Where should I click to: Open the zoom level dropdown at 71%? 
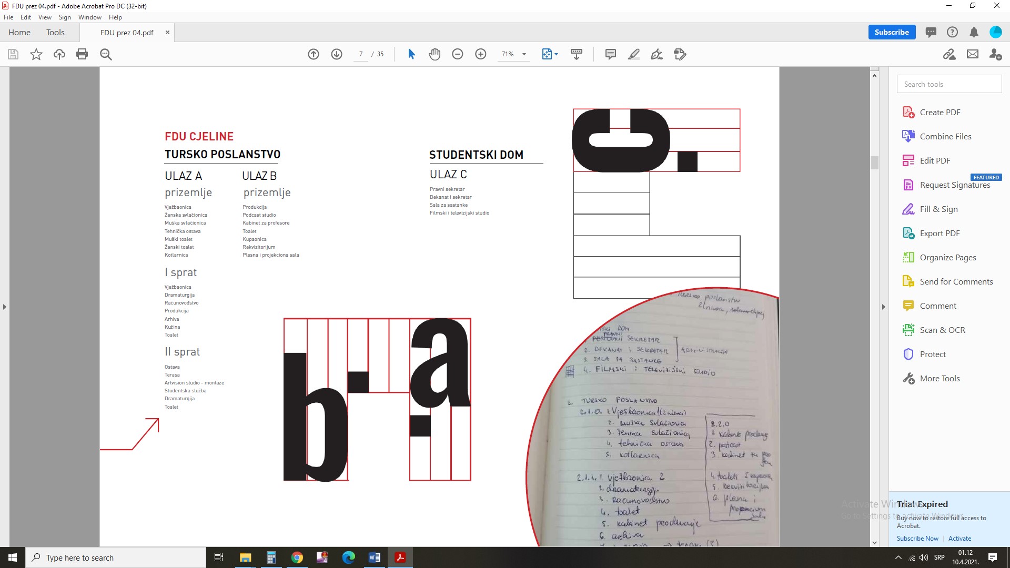[x=514, y=54]
